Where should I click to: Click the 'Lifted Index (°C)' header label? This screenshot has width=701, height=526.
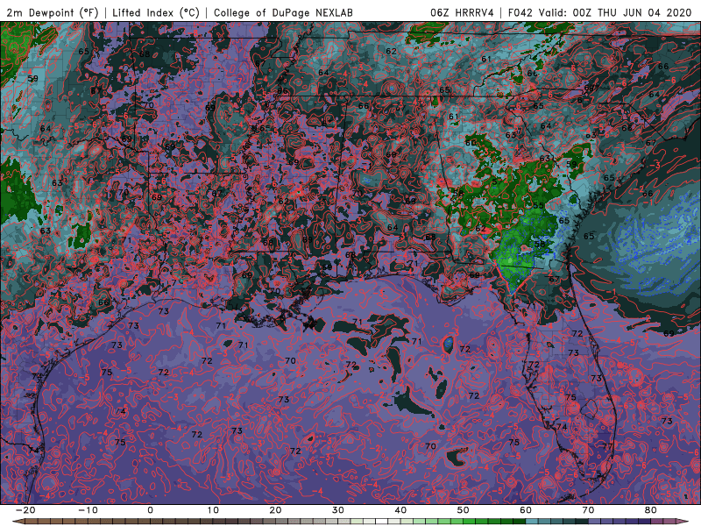156,12
